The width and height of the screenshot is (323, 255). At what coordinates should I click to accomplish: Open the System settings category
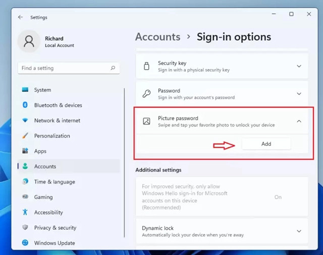click(42, 90)
